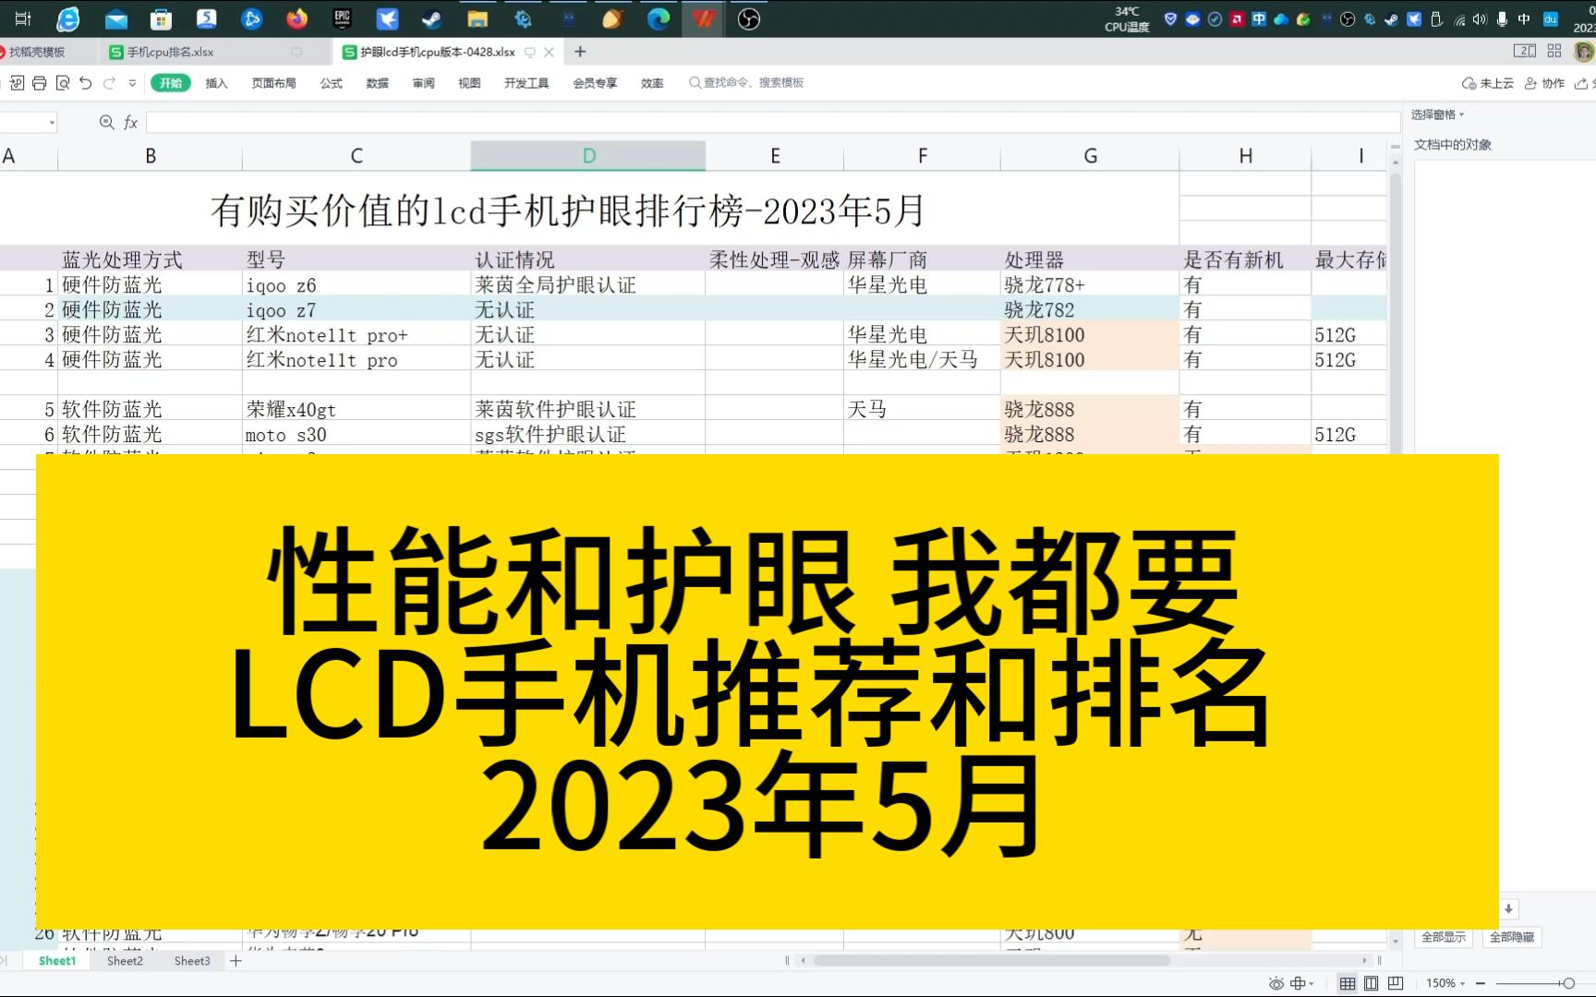Open the 视图 ribbon tab
The height and width of the screenshot is (997, 1596).
click(x=469, y=83)
